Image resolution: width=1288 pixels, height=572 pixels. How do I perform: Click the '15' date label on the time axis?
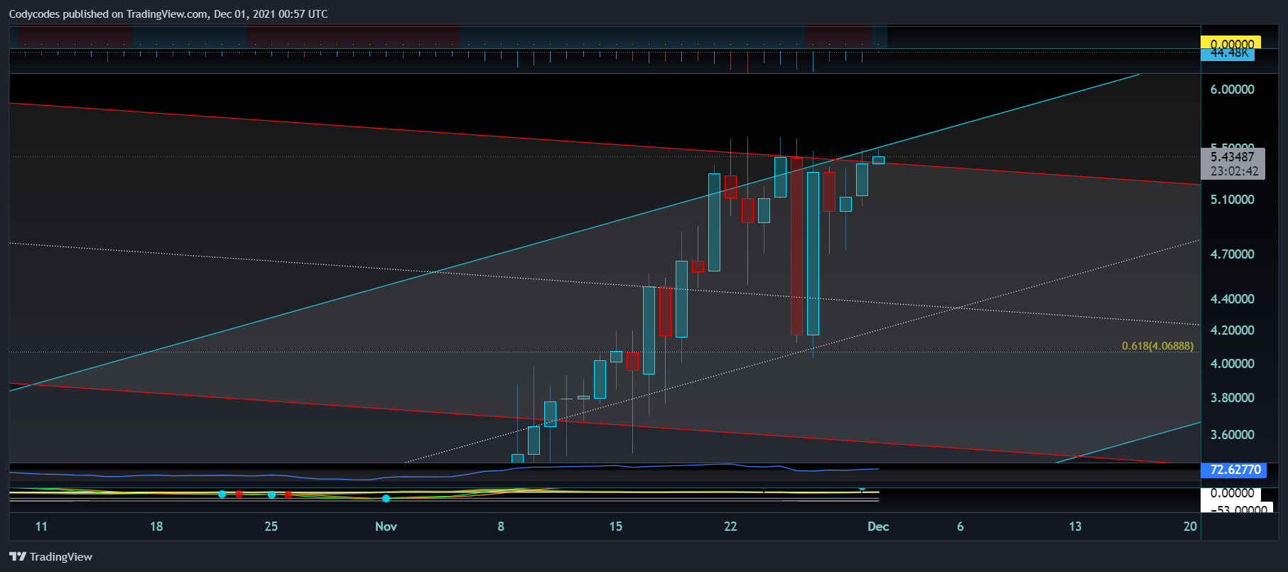point(615,527)
